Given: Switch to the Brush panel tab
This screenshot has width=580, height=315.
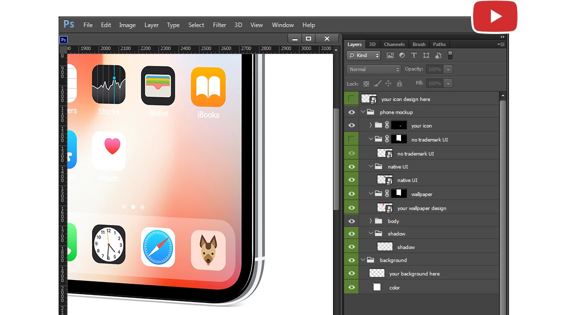Looking at the screenshot, I should pyautogui.click(x=418, y=44).
